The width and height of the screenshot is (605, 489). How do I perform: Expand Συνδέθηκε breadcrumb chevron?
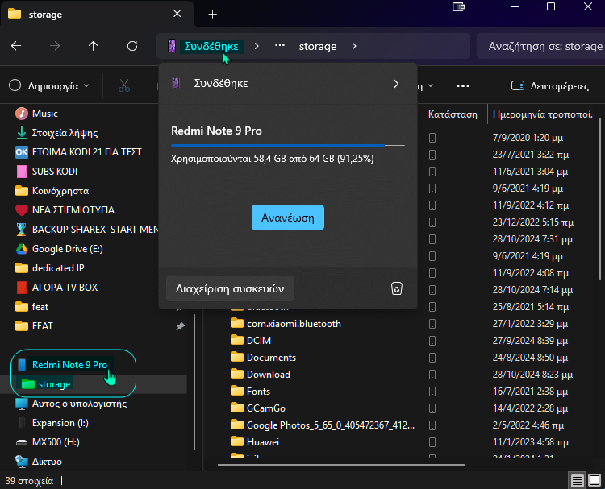[x=257, y=46]
